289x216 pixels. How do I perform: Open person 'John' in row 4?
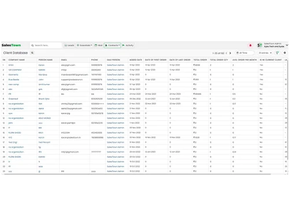41,79
